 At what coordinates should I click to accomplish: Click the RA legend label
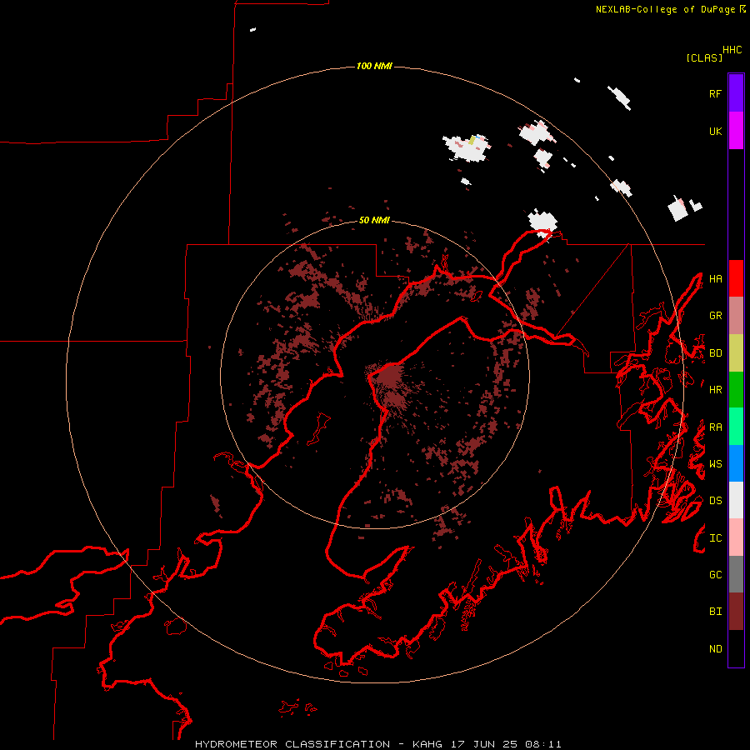[x=715, y=427]
